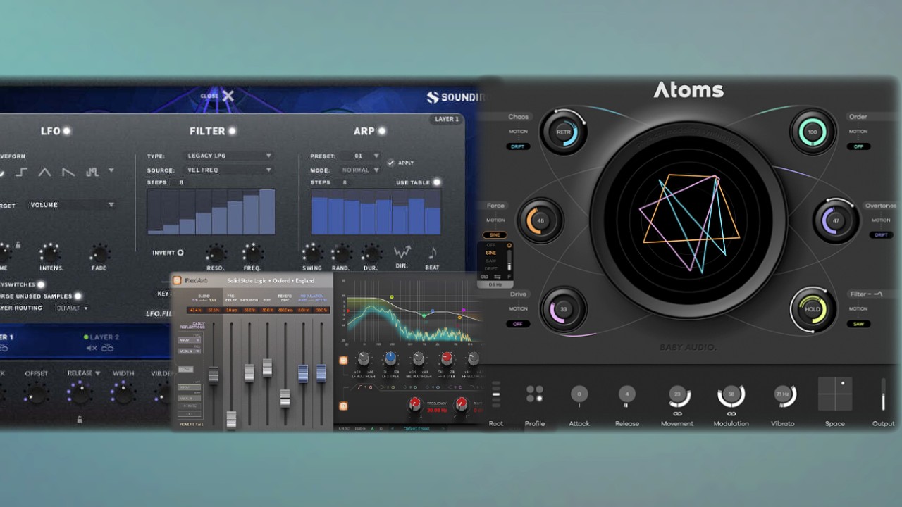Click the FlexVerb pre-delay fader handle

coord(231,420)
